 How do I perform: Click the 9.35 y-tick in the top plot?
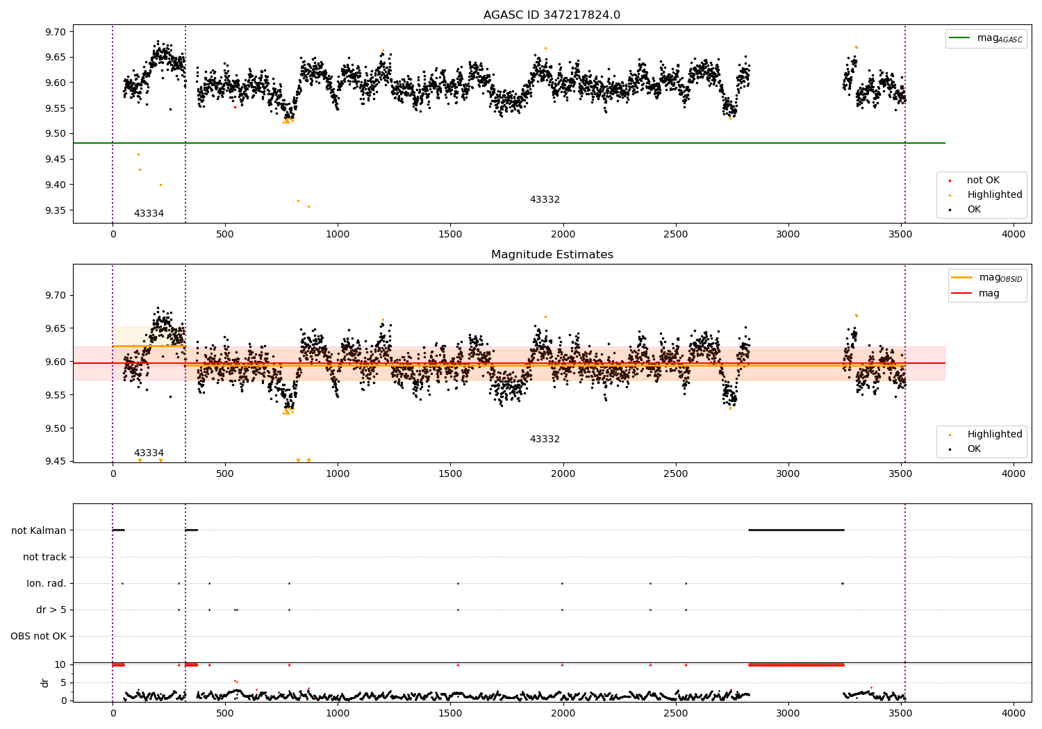point(56,210)
